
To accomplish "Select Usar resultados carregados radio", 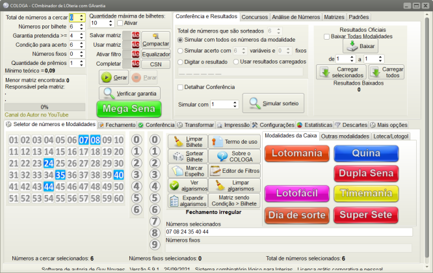I will tap(236, 62).
